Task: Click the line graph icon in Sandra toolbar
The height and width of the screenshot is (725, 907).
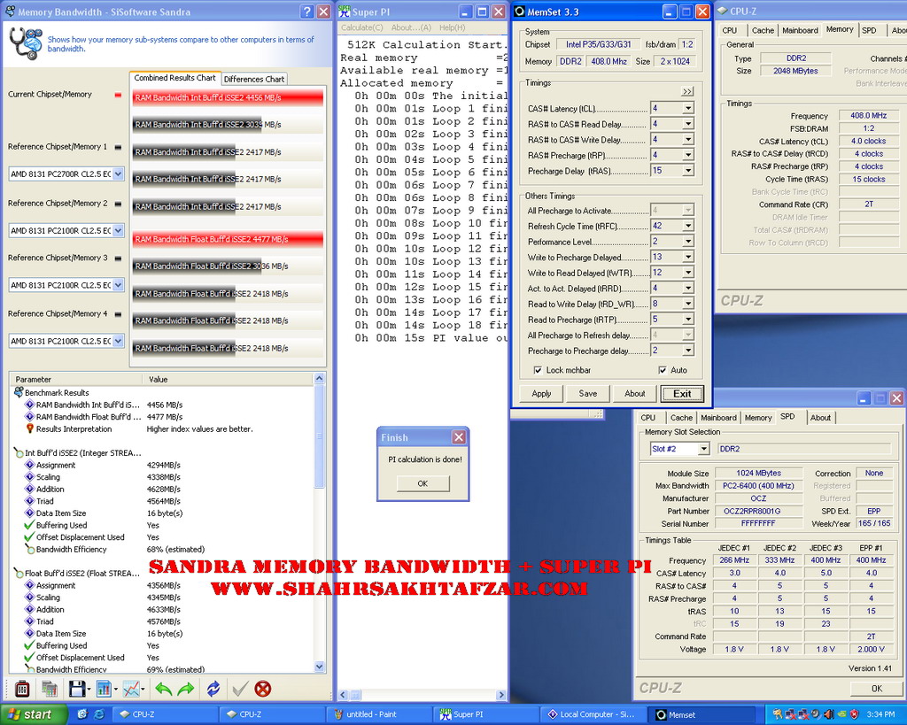Action: pyautogui.click(x=131, y=689)
